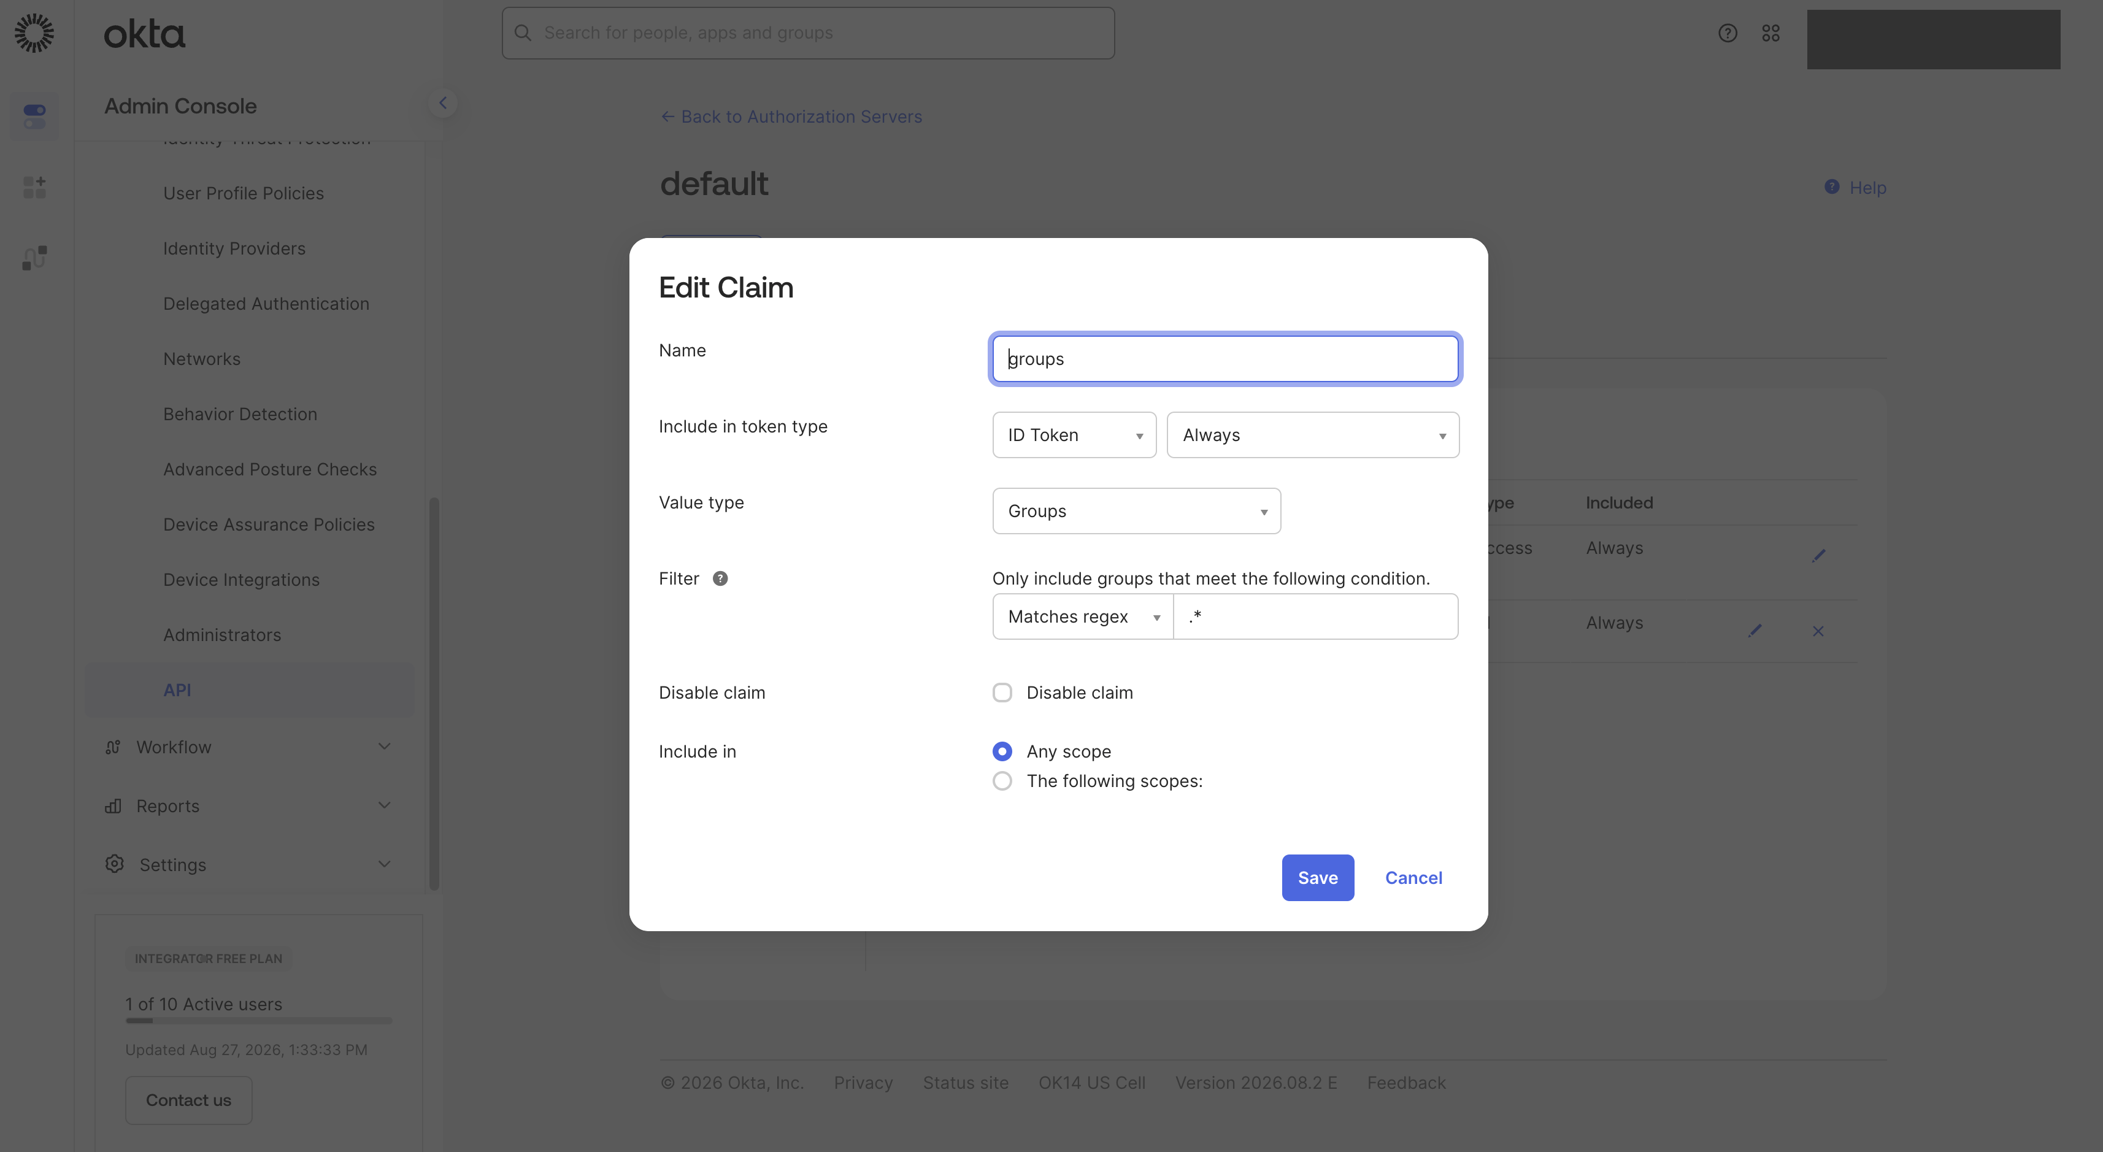Click the workflows icon in left rail
This screenshot has width=2103, height=1152.
pos(34,258)
